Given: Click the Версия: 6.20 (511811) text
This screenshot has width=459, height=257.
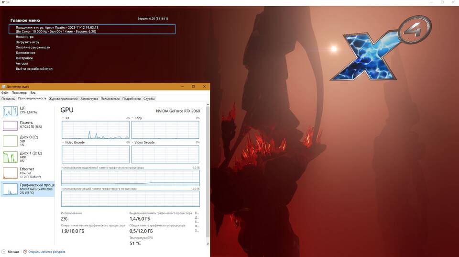Looking at the screenshot, I should point(153,19).
